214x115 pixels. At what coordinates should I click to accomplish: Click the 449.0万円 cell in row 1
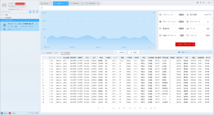[x=73, y=61]
